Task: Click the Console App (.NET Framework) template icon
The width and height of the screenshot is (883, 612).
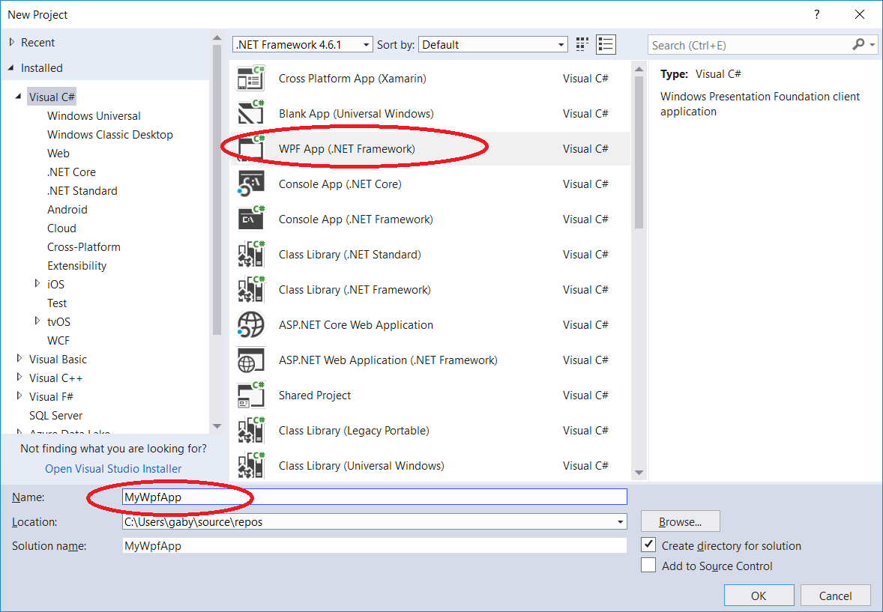Action: point(250,219)
